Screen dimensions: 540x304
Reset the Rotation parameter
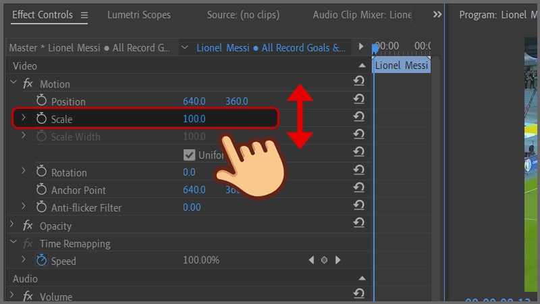pos(359,170)
